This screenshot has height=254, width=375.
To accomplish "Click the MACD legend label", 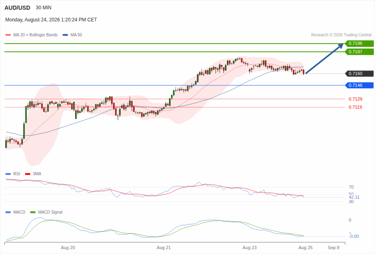I will point(19,212).
